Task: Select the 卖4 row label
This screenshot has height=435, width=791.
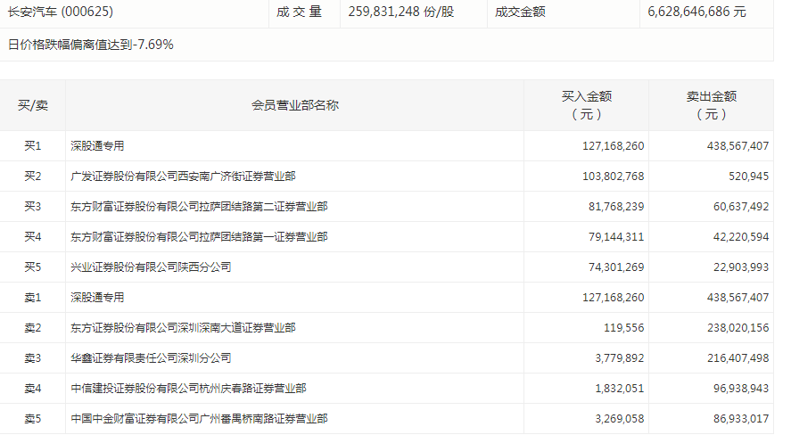Action: click(33, 389)
